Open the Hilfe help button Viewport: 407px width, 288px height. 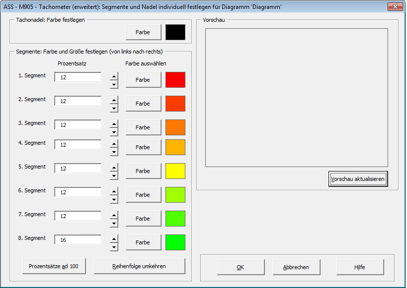(x=360, y=267)
